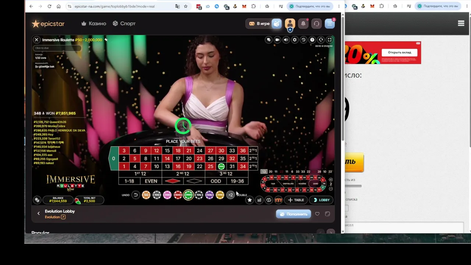The image size is (471, 265).
Task: Open the notifications bell on epicstar header
Action: click(303, 24)
